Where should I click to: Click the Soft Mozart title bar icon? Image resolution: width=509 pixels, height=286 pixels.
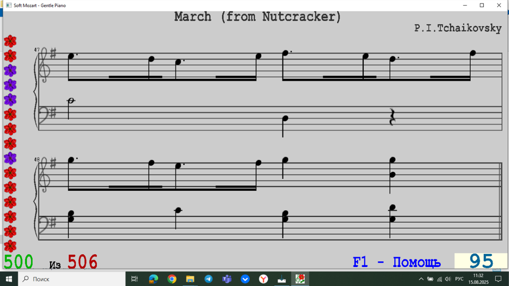(x=8, y=6)
